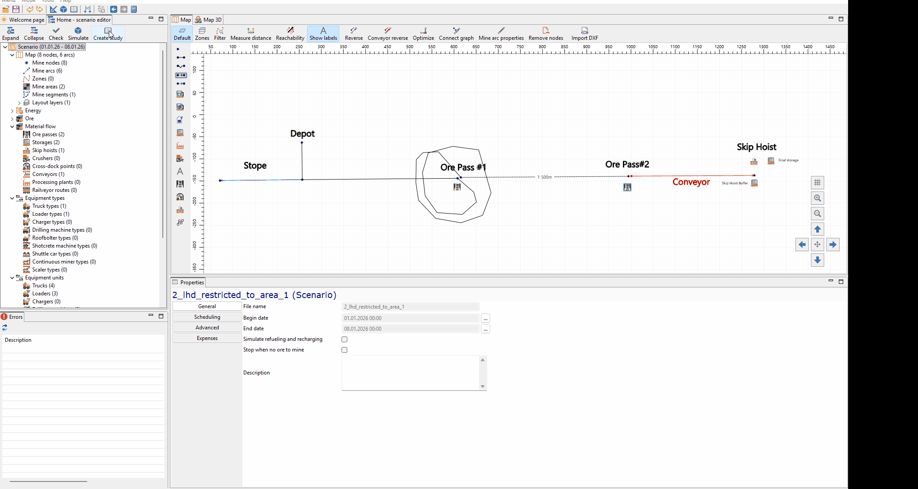Toggle Show labels on the map

click(x=323, y=34)
